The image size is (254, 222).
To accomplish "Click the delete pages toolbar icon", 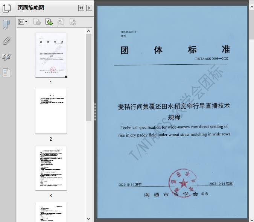I will pyautogui.click(x=37, y=22).
